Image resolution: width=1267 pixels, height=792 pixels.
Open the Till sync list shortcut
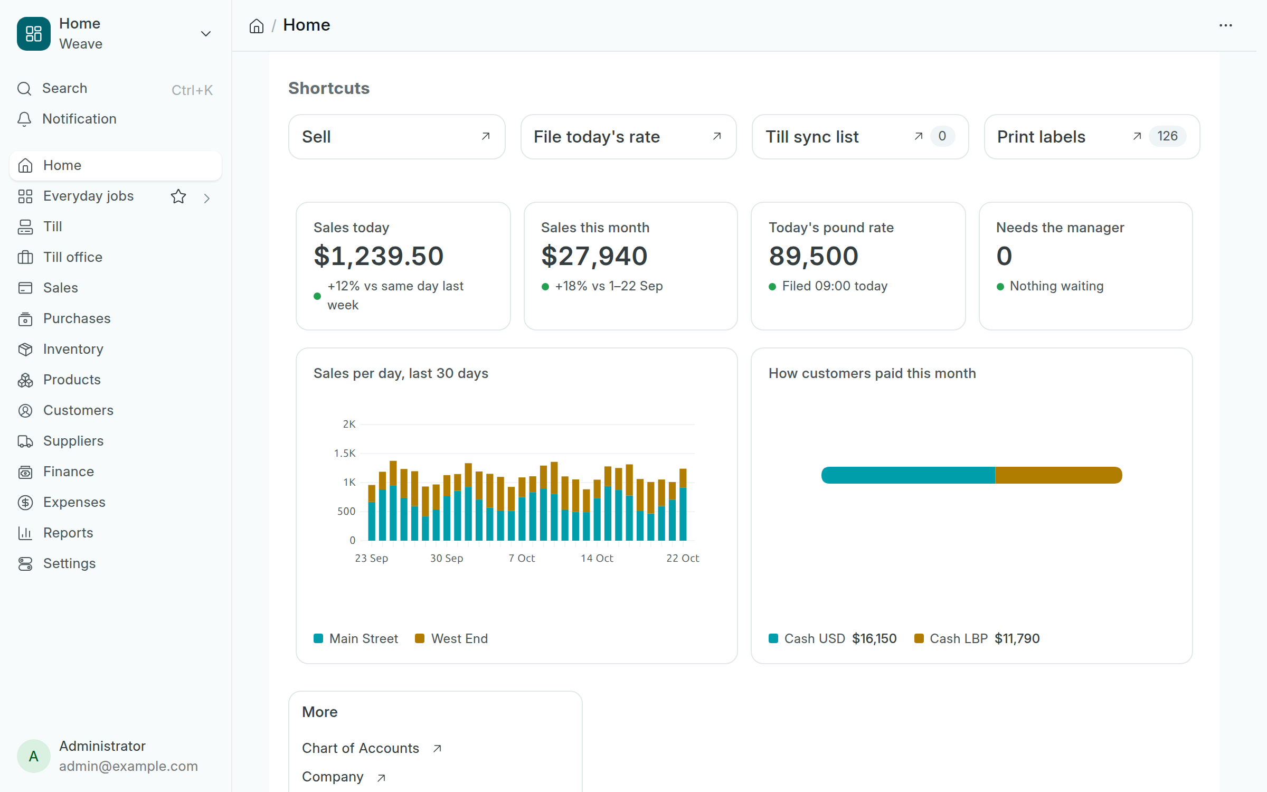click(861, 137)
